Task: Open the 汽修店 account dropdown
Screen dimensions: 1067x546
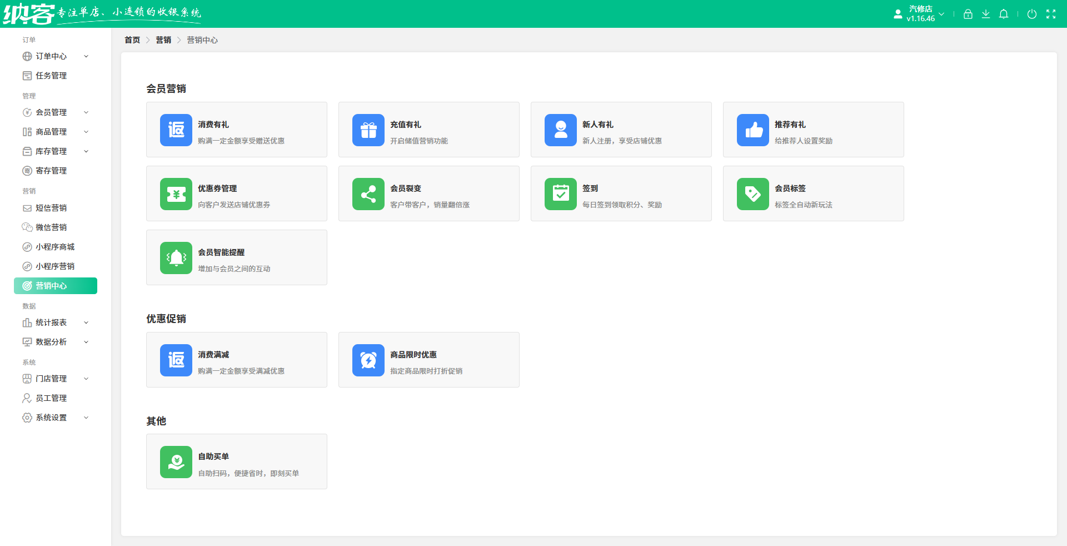Action: pos(919,14)
